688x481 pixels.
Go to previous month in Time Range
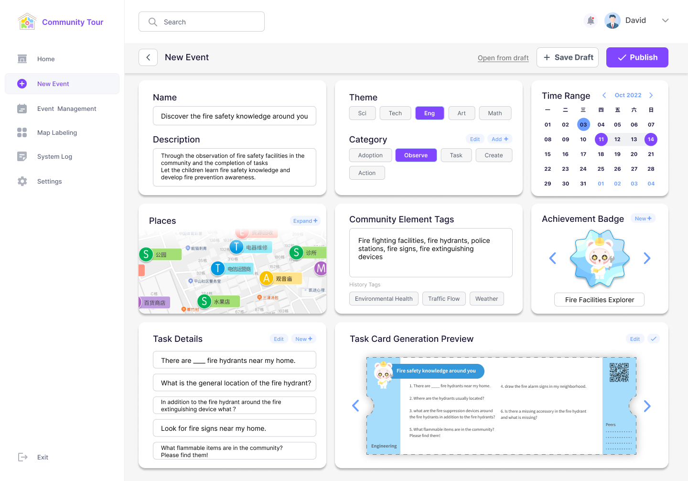point(604,95)
